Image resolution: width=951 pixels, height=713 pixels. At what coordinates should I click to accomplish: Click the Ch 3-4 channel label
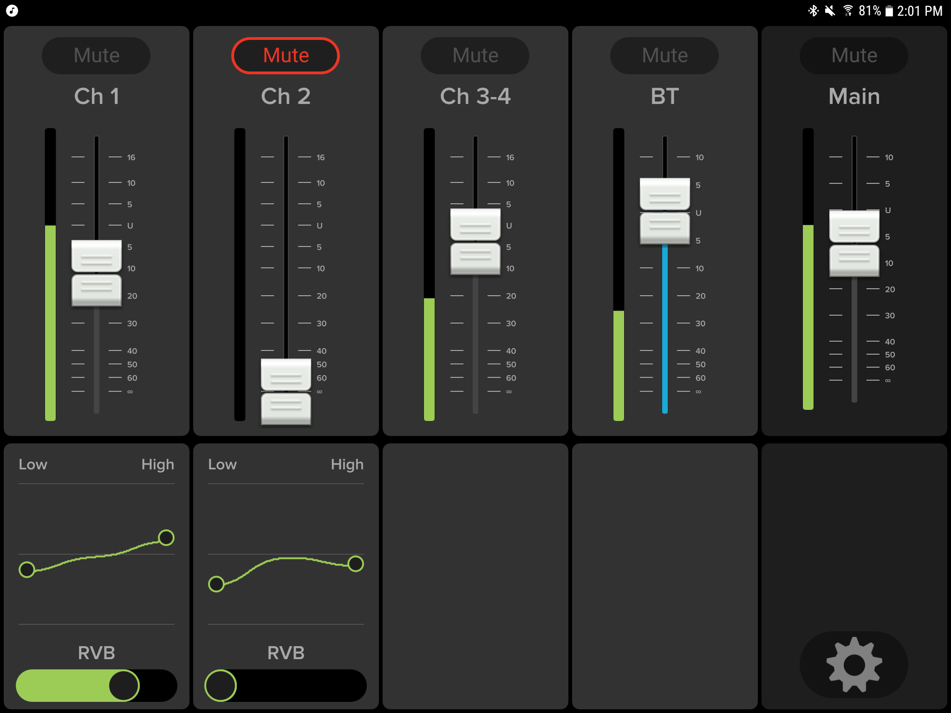point(475,97)
